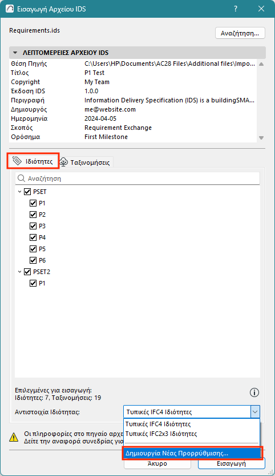The height and width of the screenshot is (476, 275).
Task: Close the IDS import dialog
Action: click(x=261, y=9)
